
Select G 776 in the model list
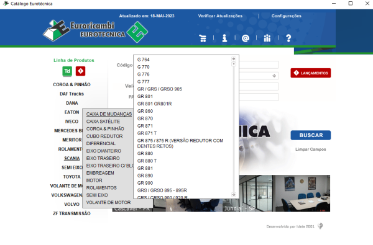143,74
